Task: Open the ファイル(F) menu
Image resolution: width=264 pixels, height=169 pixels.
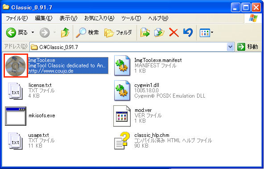Action: coord(16,18)
